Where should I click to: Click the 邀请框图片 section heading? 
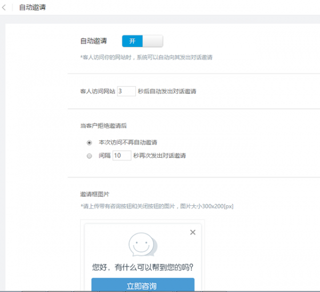click(94, 194)
